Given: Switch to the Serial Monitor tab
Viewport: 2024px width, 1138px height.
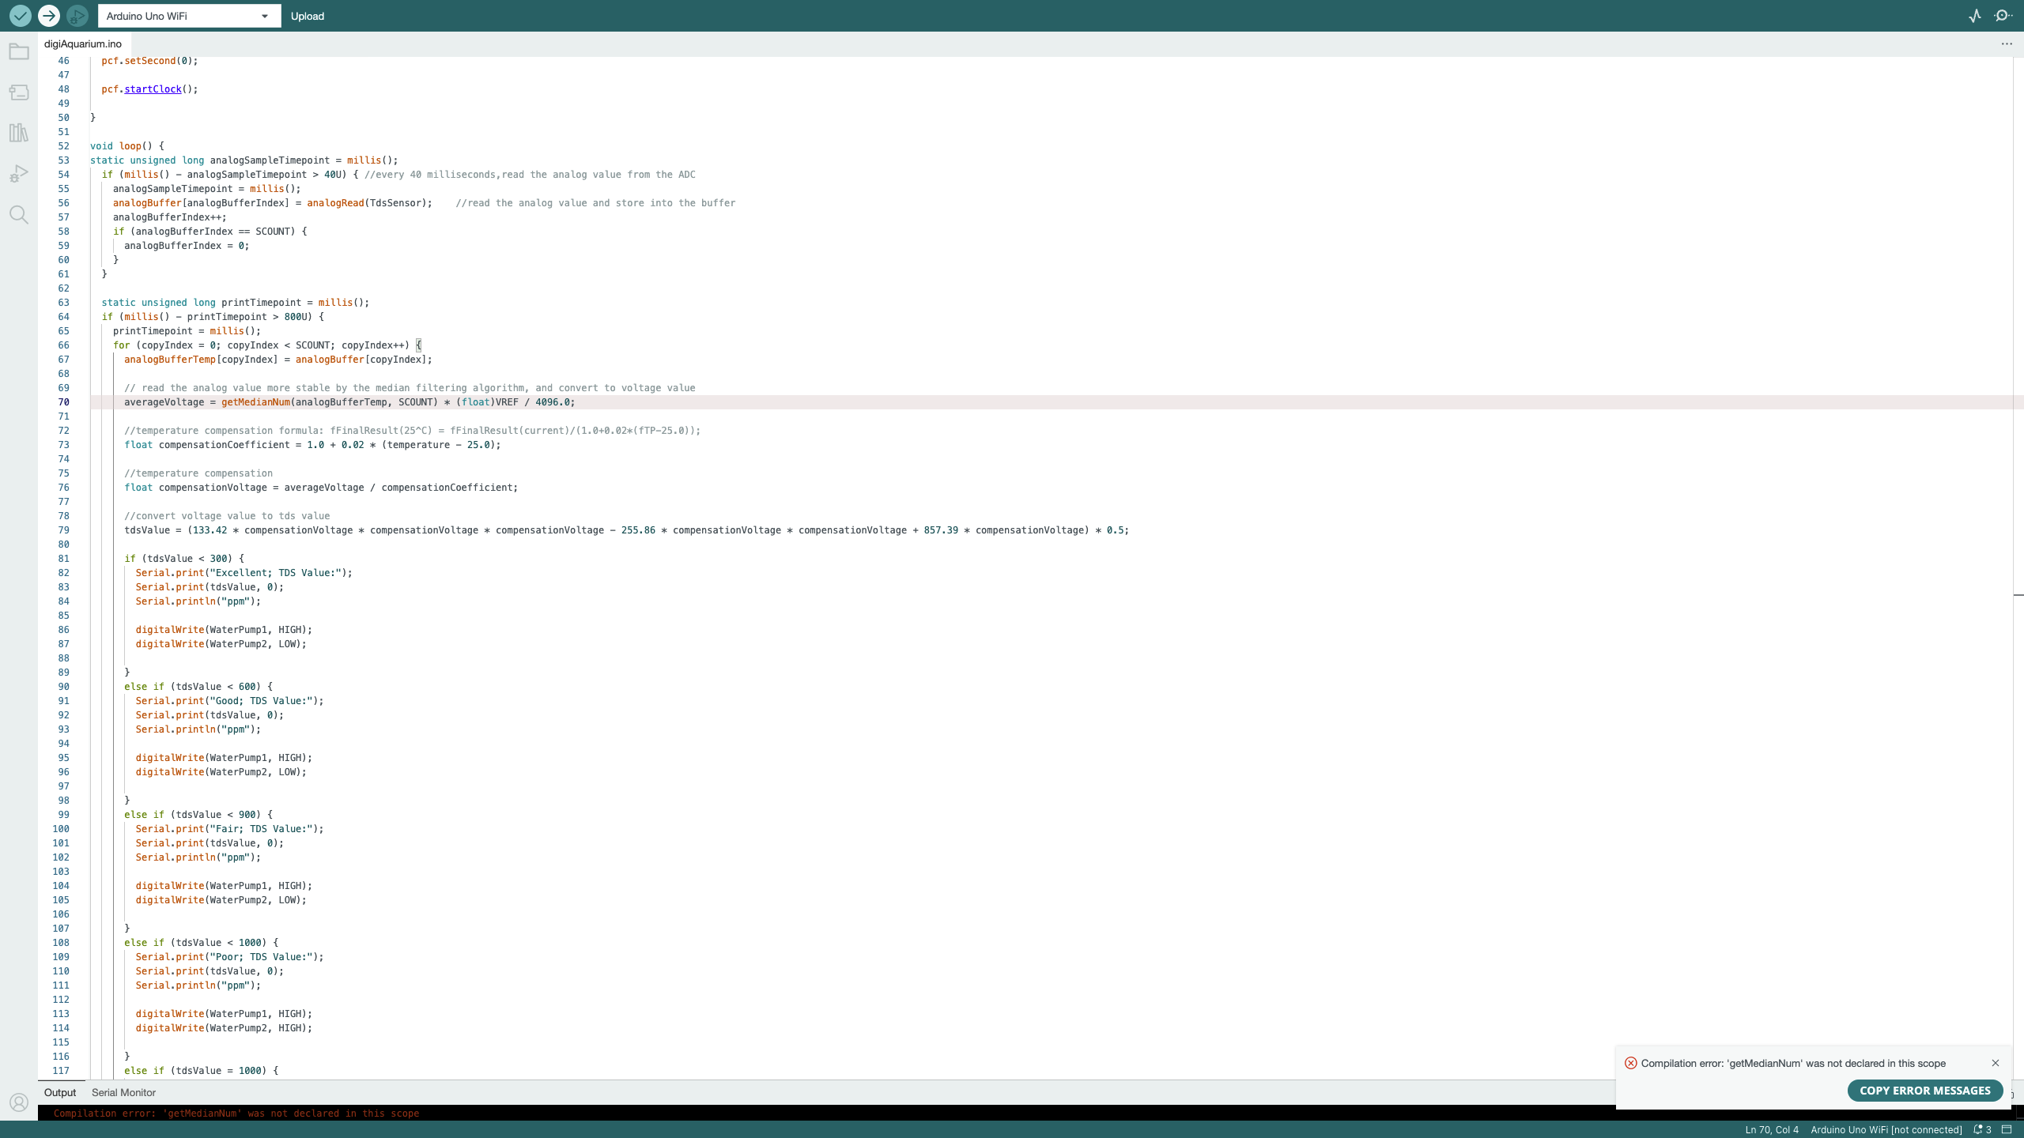Looking at the screenshot, I should tap(123, 1092).
